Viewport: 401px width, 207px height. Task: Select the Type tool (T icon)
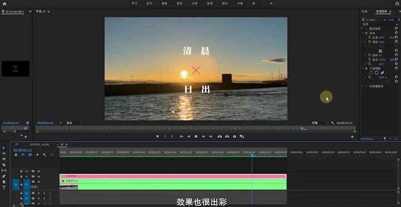[x=4, y=187]
